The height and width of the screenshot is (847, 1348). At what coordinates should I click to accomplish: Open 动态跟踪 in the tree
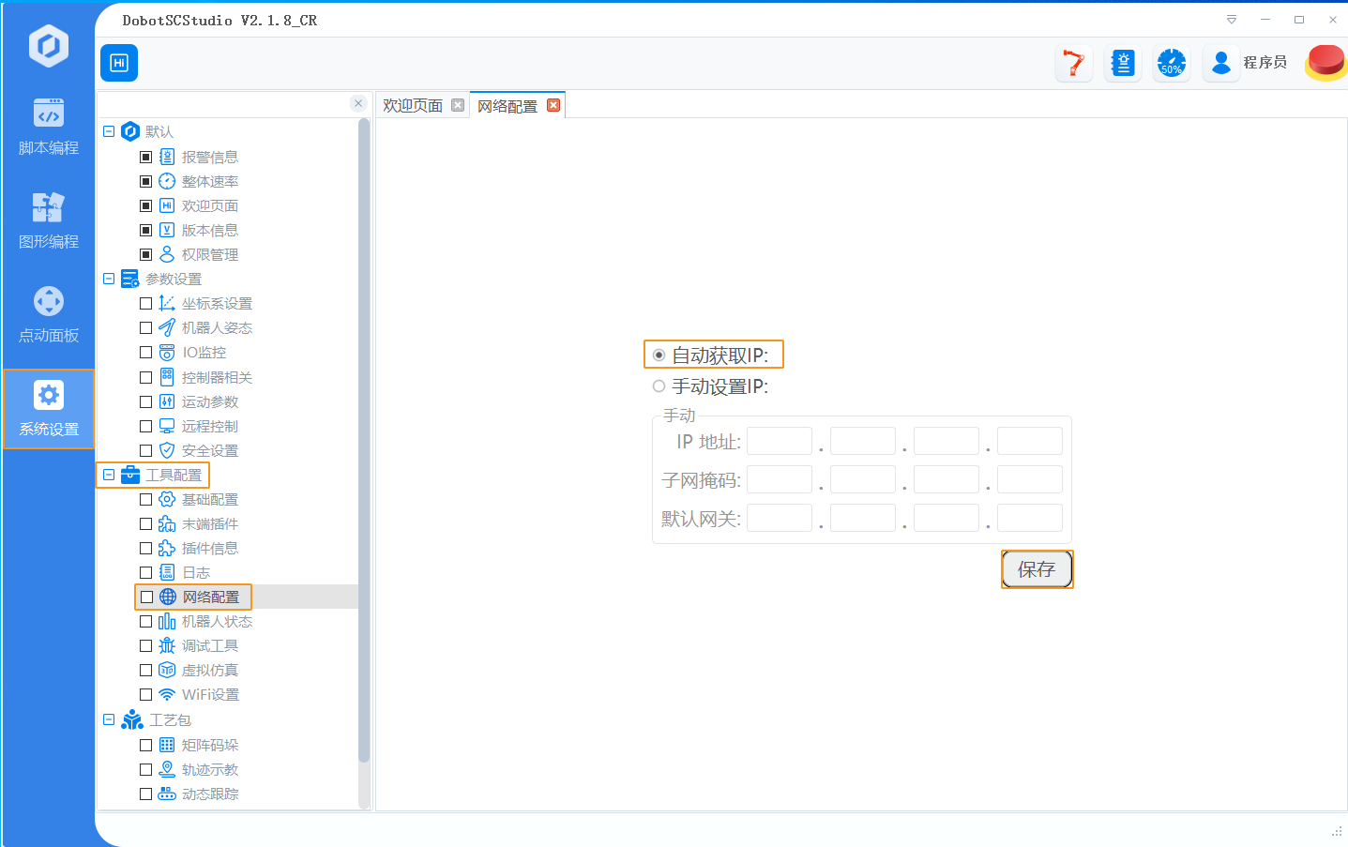pos(210,794)
